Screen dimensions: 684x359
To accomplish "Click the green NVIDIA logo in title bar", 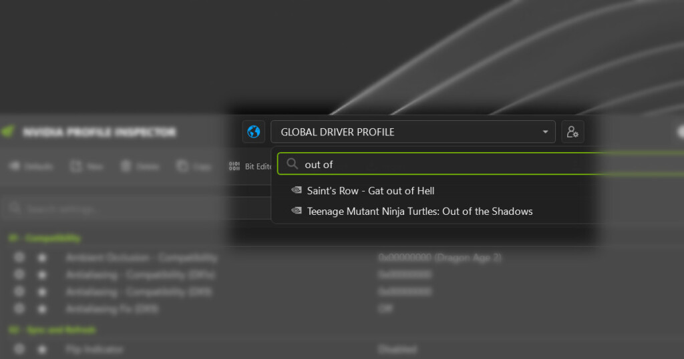I will click(8, 131).
